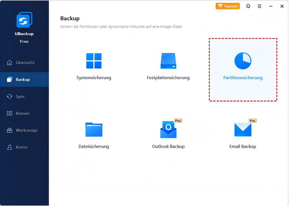Screen dimensions: 289x206
Task: Click the Dateisicherung folder icon
Action: click(94, 130)
